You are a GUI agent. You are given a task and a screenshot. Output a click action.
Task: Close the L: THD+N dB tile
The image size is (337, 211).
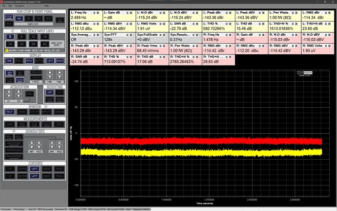coord(330,23)
